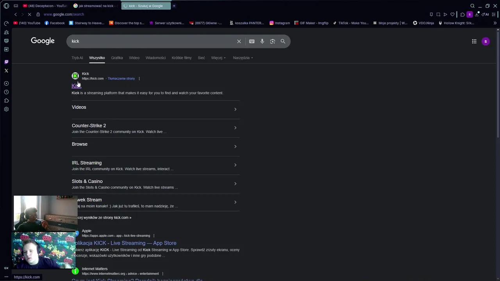Open Twitch in the sidebar
This screenshot has width=500, height=281.
click(x=6, y=62)
